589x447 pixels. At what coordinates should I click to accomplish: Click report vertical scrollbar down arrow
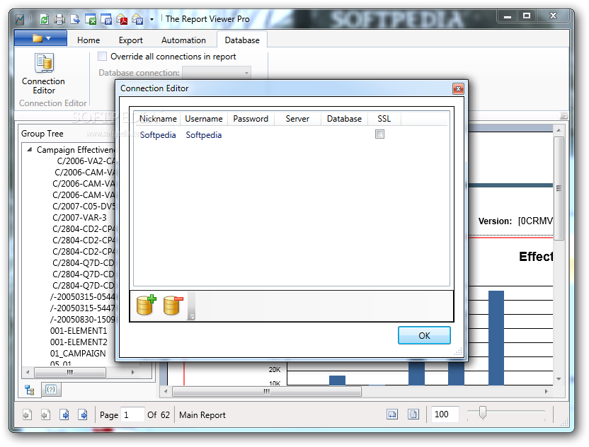559,379
